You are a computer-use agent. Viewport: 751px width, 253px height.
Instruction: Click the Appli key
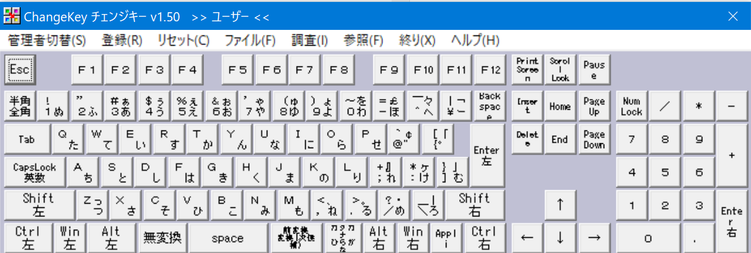coord(447,238)
